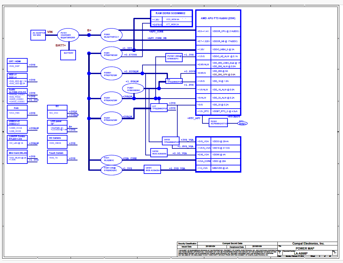Select the POWER MAP title text
Image resolution: width=343 pixels, height=263 pixels.
click(x=305, y=248)
